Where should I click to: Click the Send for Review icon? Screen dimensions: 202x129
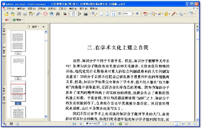click(160, 14)
